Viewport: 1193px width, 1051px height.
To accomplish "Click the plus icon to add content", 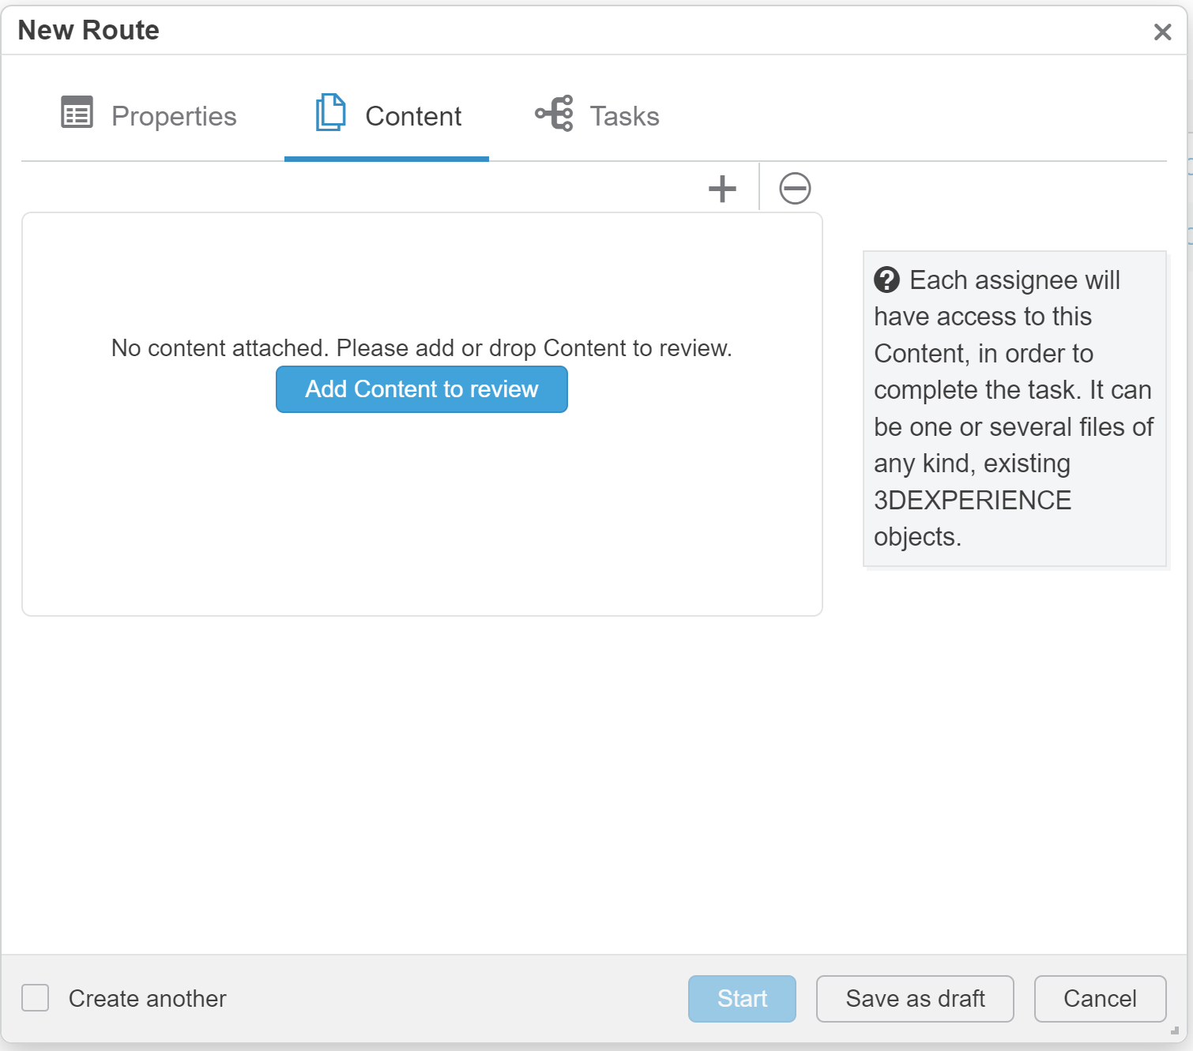I will (x=722, y=189).
